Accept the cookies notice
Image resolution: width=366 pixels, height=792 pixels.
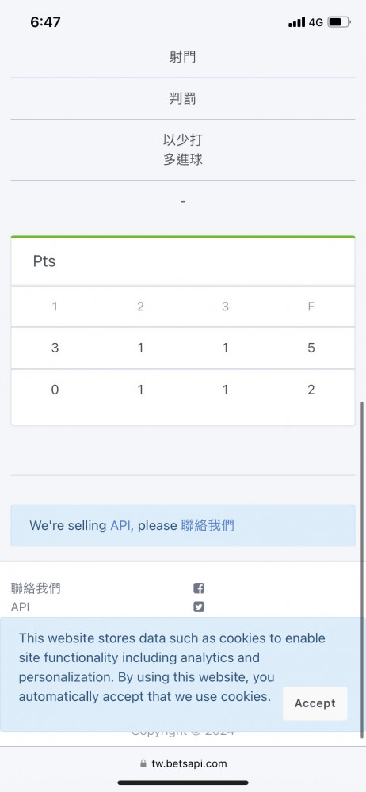(315, 703)
